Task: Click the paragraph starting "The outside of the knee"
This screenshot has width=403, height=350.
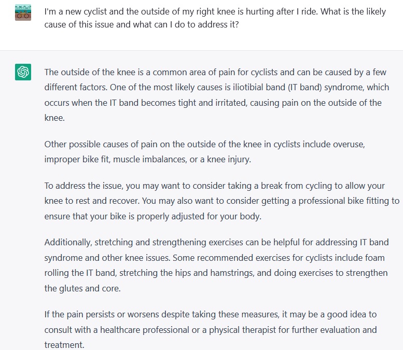Action: click(x=217, y=95)
